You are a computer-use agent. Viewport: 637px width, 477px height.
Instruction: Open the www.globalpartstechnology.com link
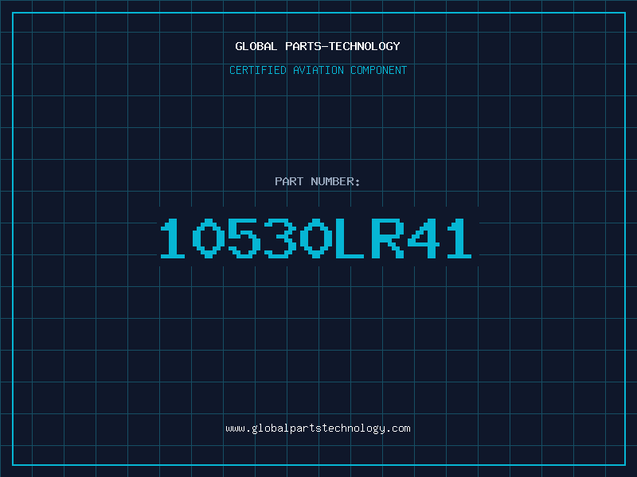[x=318, y=429]
